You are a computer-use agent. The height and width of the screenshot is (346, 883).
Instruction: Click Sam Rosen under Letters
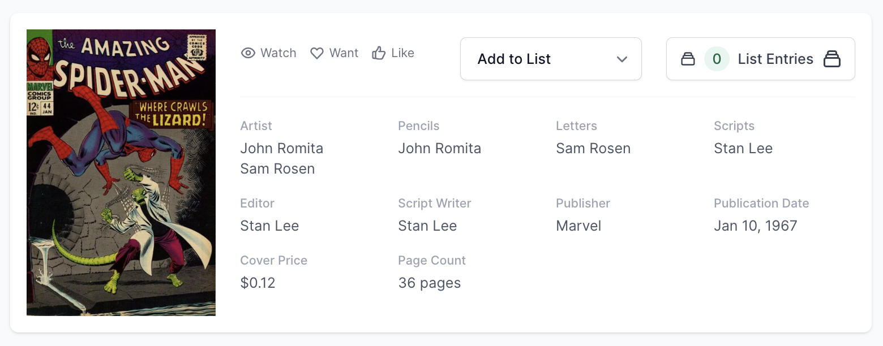click(593, 148)
